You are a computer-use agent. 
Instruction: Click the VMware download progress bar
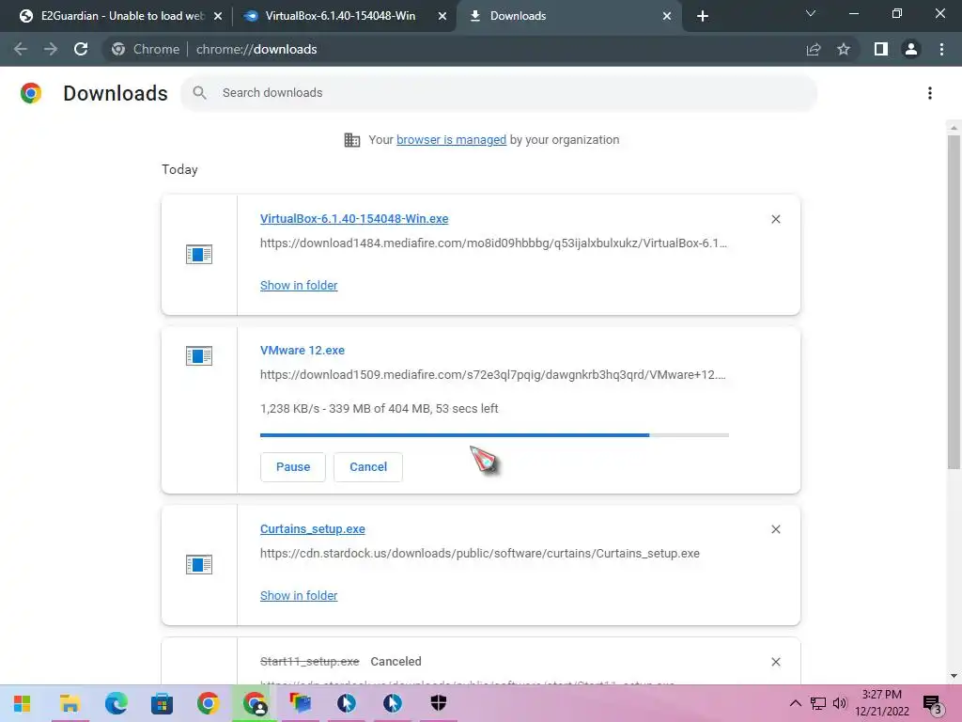[494, 434]
